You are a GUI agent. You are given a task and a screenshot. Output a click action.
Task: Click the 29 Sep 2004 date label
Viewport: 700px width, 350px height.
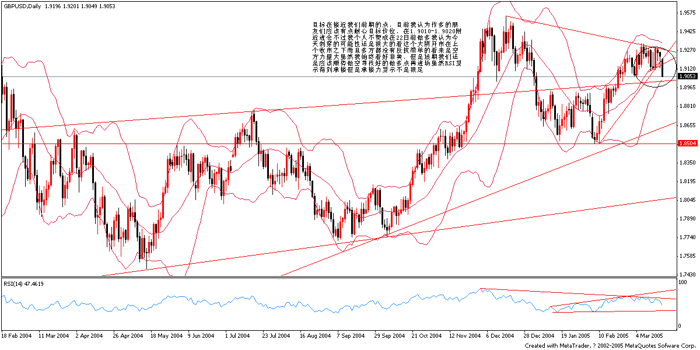coord(388,337)
